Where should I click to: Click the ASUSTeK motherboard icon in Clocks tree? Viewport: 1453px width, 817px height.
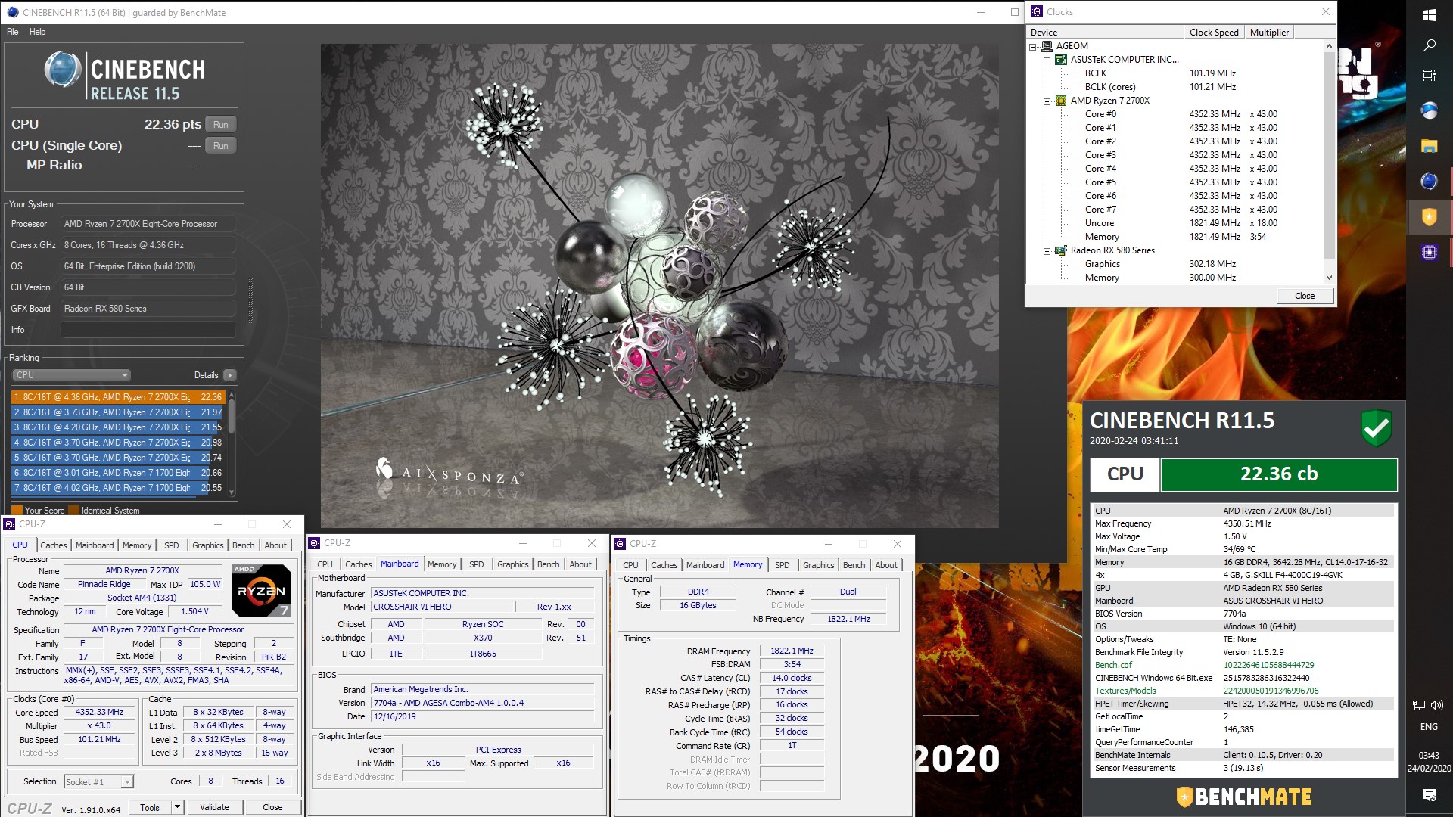click(1061, 60)
